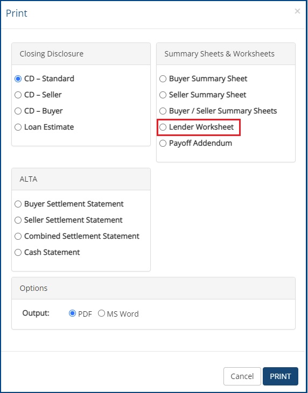Image resolution: width=308 pixels, height=393 pixels.
Task: Pick Buyer / Seller Summary Sheets
Action: (x=163, y=111)
